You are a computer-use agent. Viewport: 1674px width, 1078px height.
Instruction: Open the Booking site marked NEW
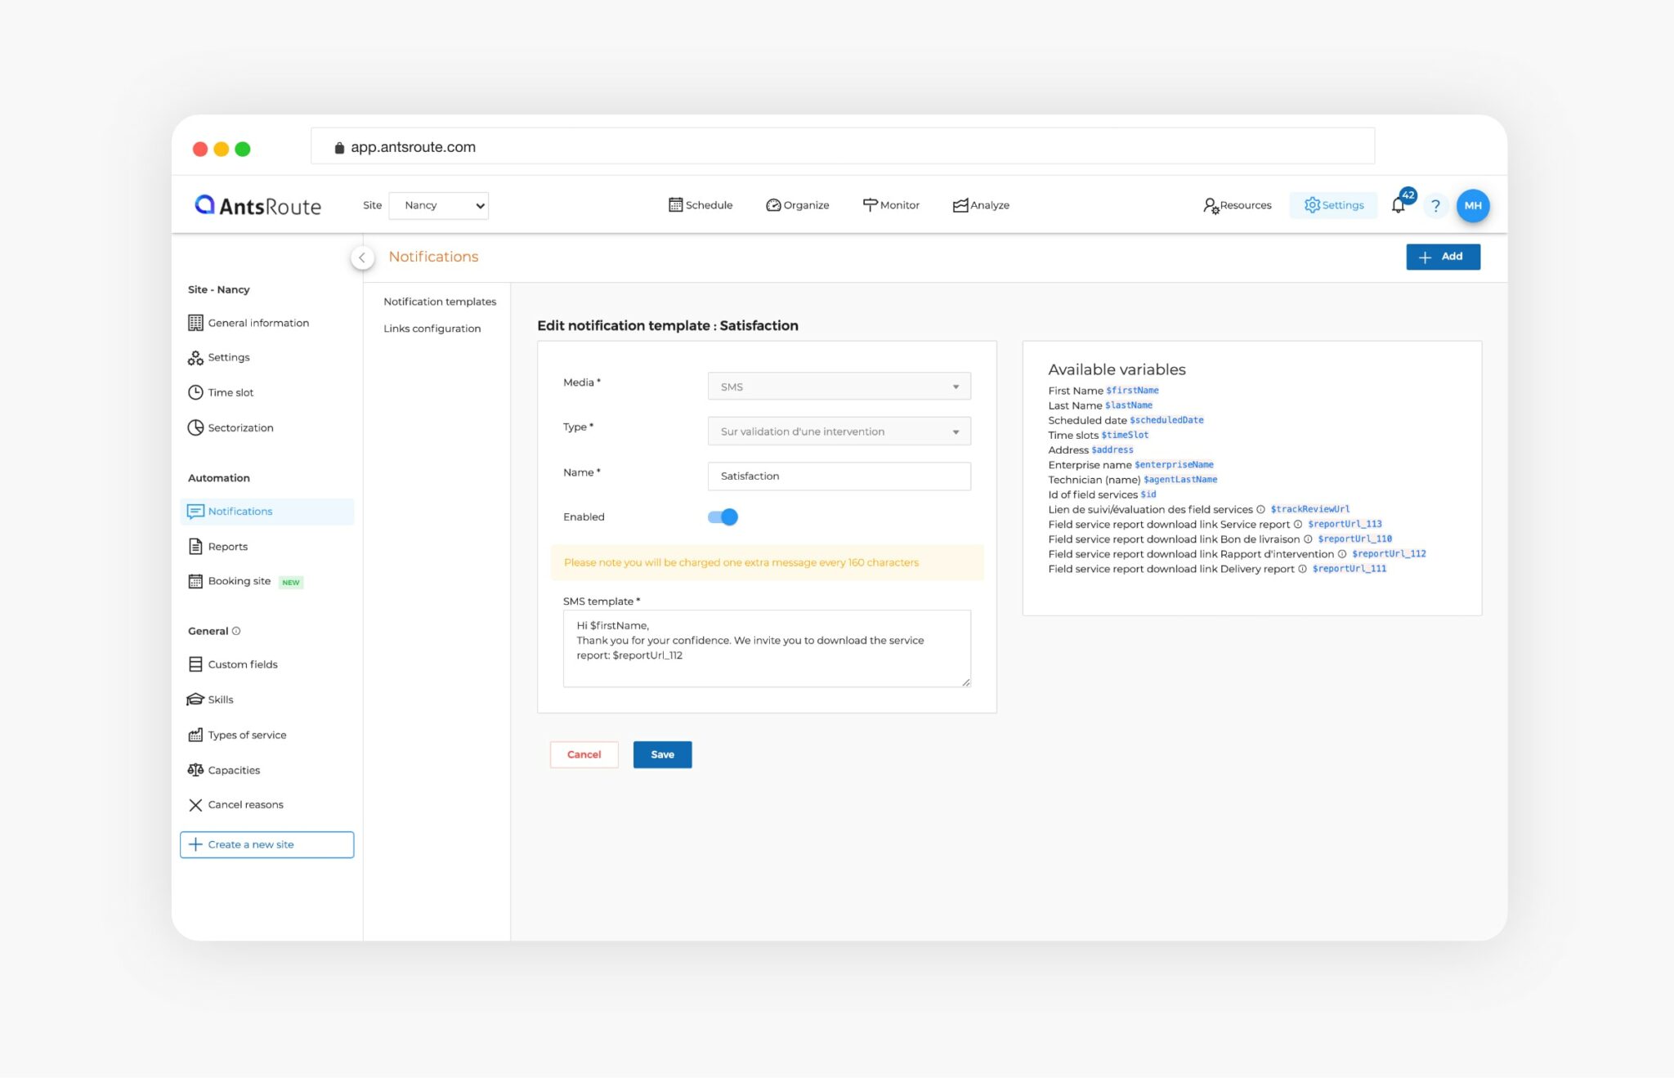click(239, 581)
